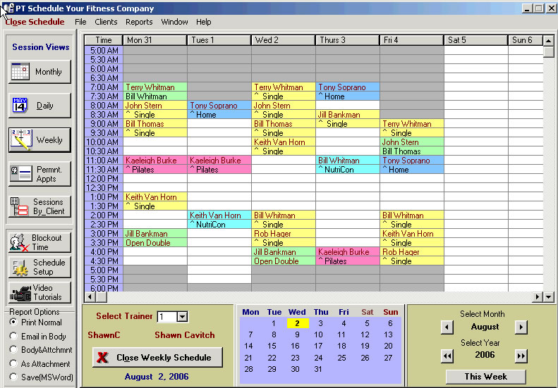Image resolution: width=558 pixels, height=388 pixels.
Task: Open the Clients menu
Action: click(106, 22)
